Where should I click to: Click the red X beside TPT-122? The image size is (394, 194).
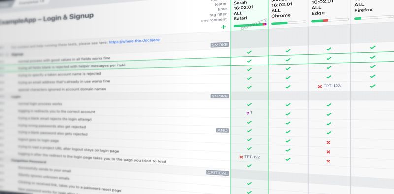241,157
